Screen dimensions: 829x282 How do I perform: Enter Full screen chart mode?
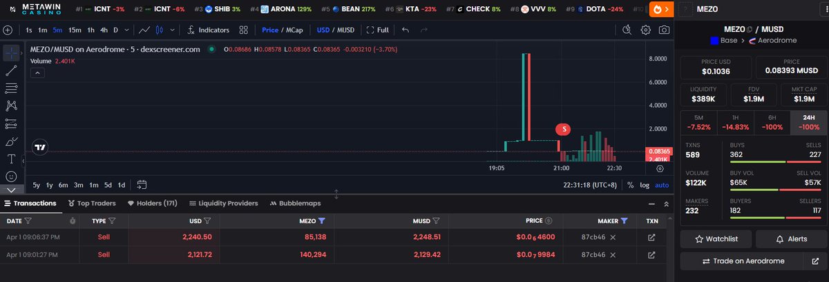(x=378, y=30)
